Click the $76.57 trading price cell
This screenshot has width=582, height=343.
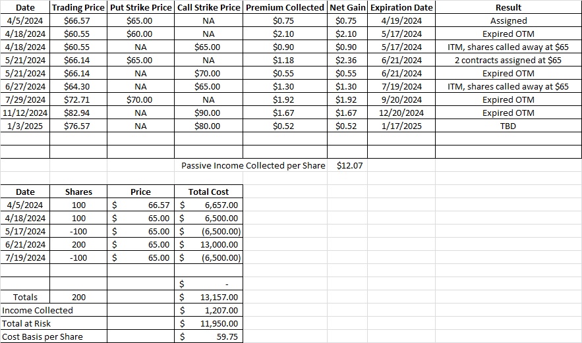(78, 126)
